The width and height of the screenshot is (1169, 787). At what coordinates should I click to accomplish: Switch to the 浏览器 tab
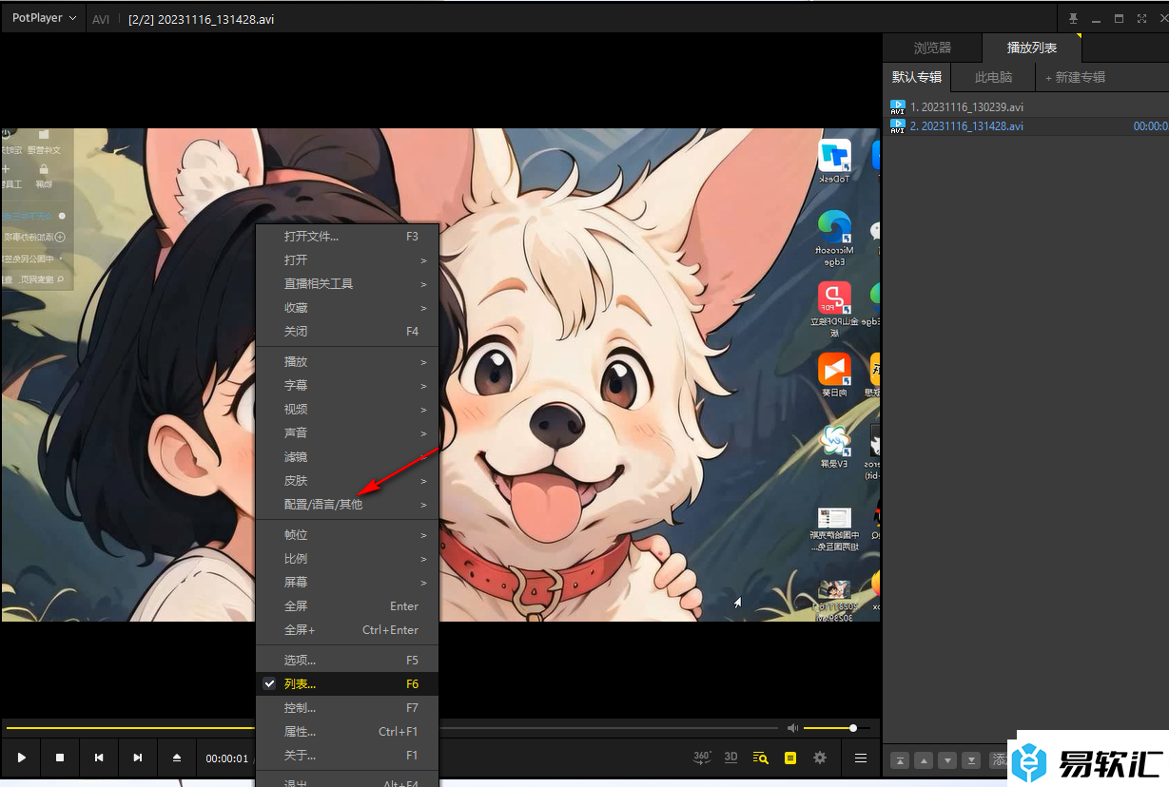coord(932,48)
